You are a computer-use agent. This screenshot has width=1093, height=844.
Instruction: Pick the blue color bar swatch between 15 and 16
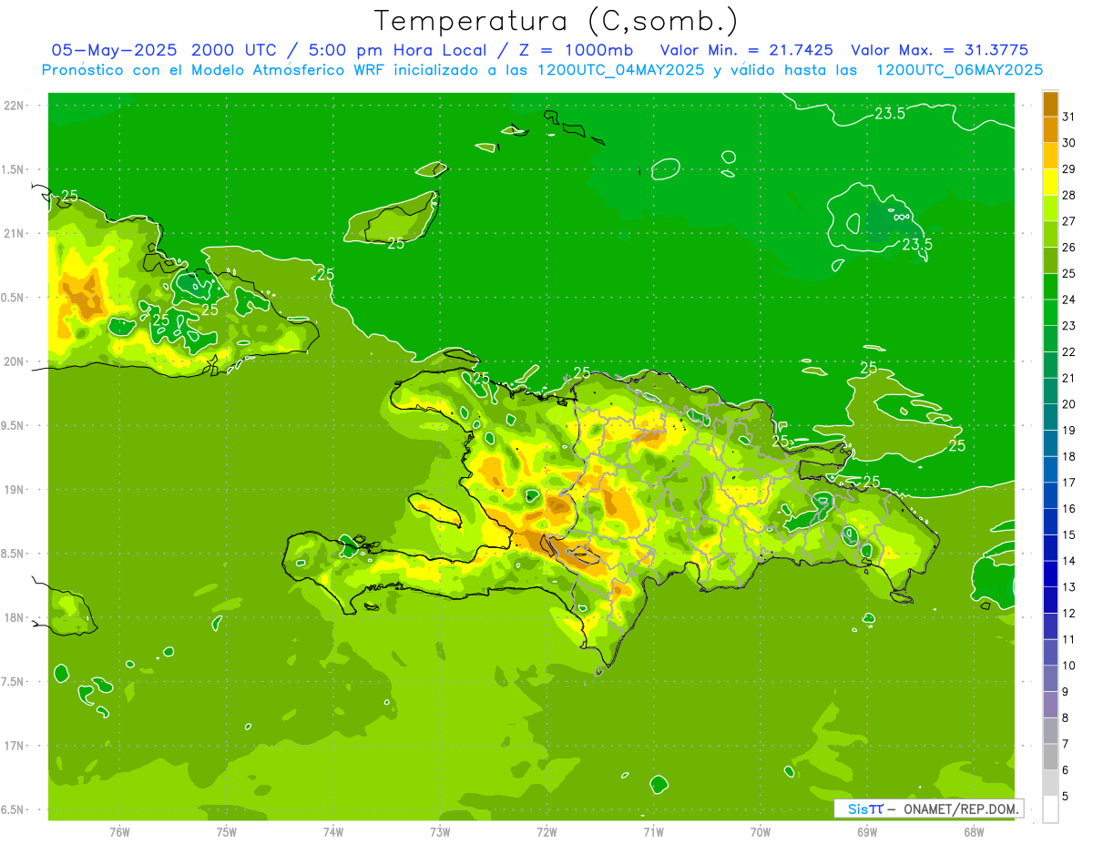pos(1050,522)
